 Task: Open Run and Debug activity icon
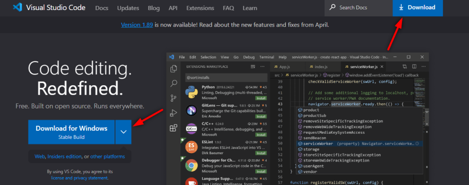174,113
